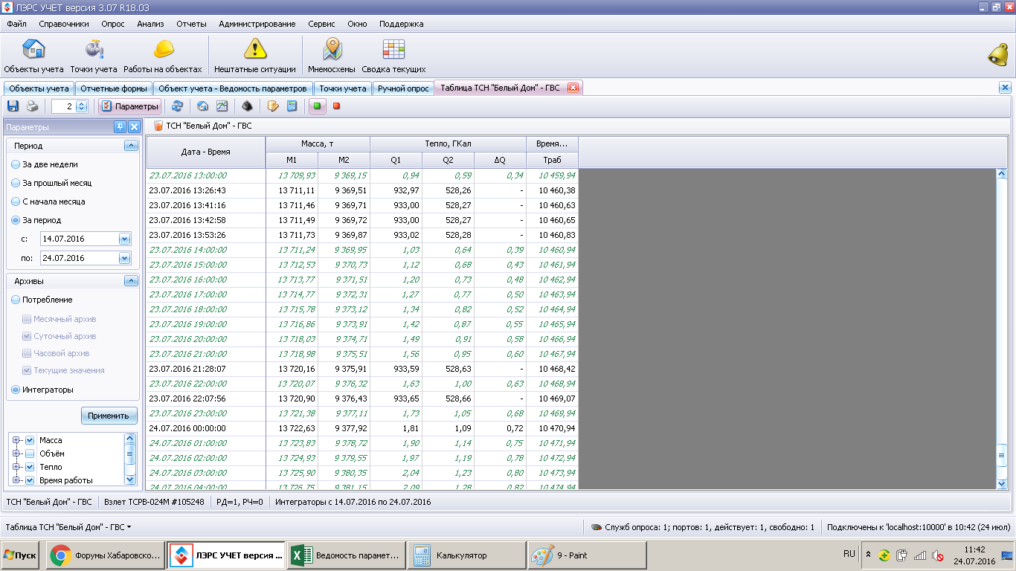Image resolution: width=1016 pixels, height=571 pixels.
Task: Click the database edit pencil icon
Action: pos(273,106)
